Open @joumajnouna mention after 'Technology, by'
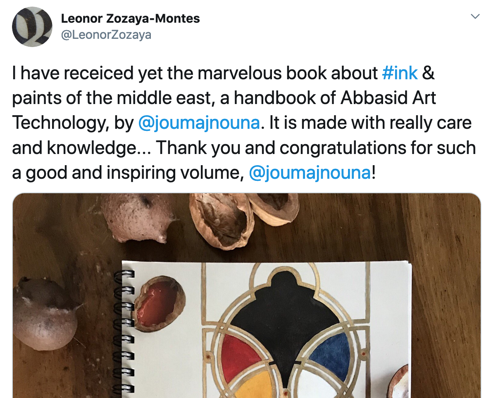This screenshot has width=491, height=398. pos(199,123)
